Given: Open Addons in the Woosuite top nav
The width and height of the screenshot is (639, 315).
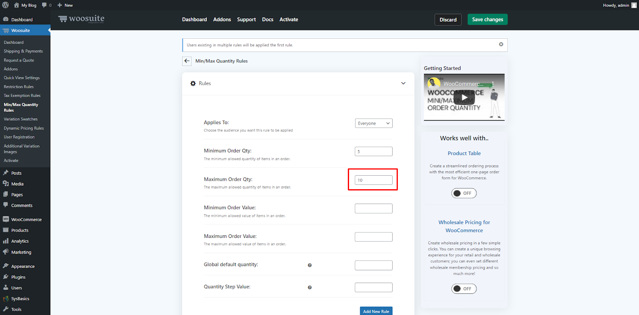Looking at the screenshot, I should pyautogui.click(x=222, y=20).
